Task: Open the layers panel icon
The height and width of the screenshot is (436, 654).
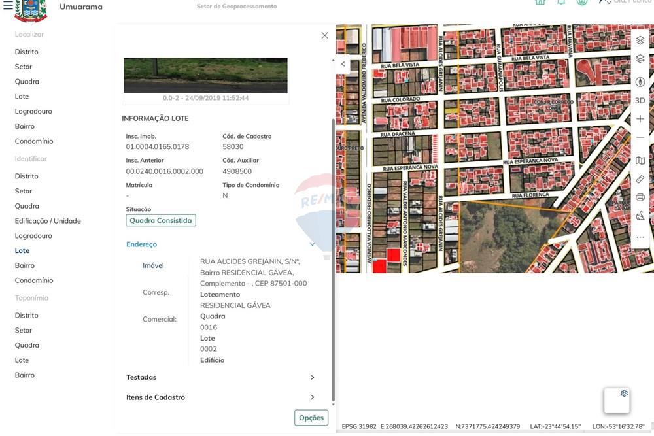Action: click(x=640, y=39)
